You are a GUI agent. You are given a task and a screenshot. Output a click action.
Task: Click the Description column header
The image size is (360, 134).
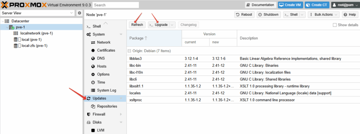coord(298,38)
